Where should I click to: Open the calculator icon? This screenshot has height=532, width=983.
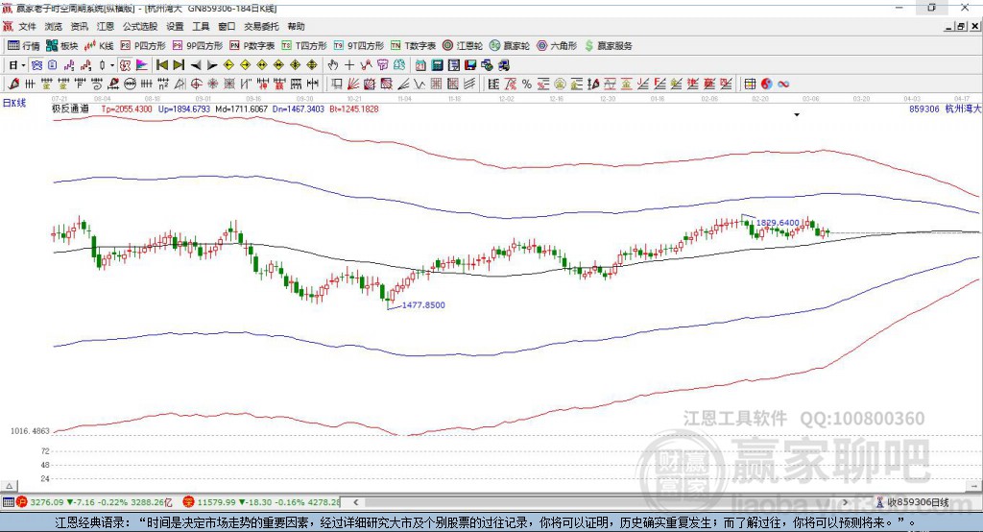pos(437,65)
